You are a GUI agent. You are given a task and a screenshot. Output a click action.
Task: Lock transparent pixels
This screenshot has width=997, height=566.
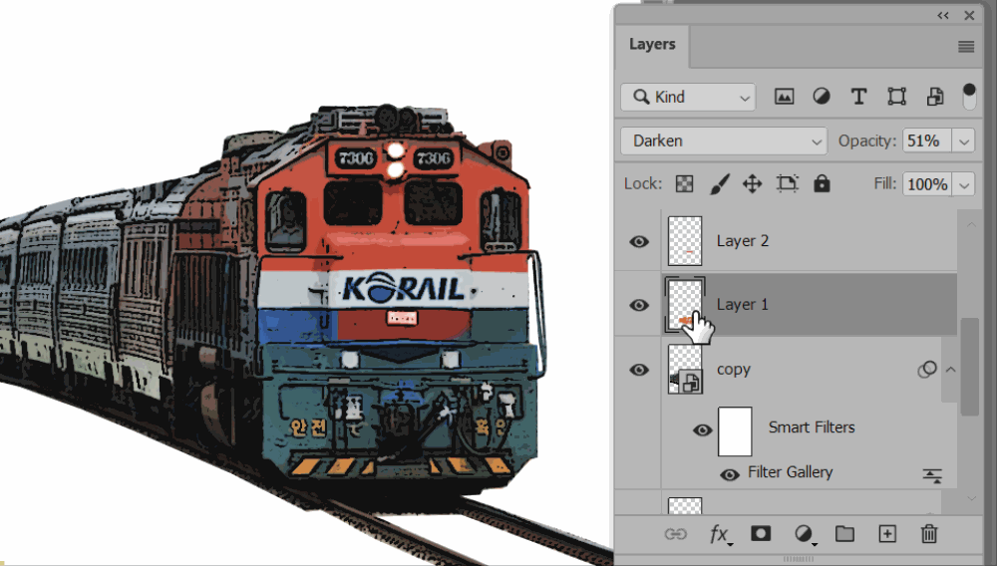[x=684, y=184]
